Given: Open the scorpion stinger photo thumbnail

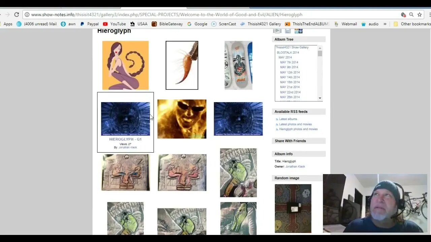Looking at the screenshot, I should point(182,65).
